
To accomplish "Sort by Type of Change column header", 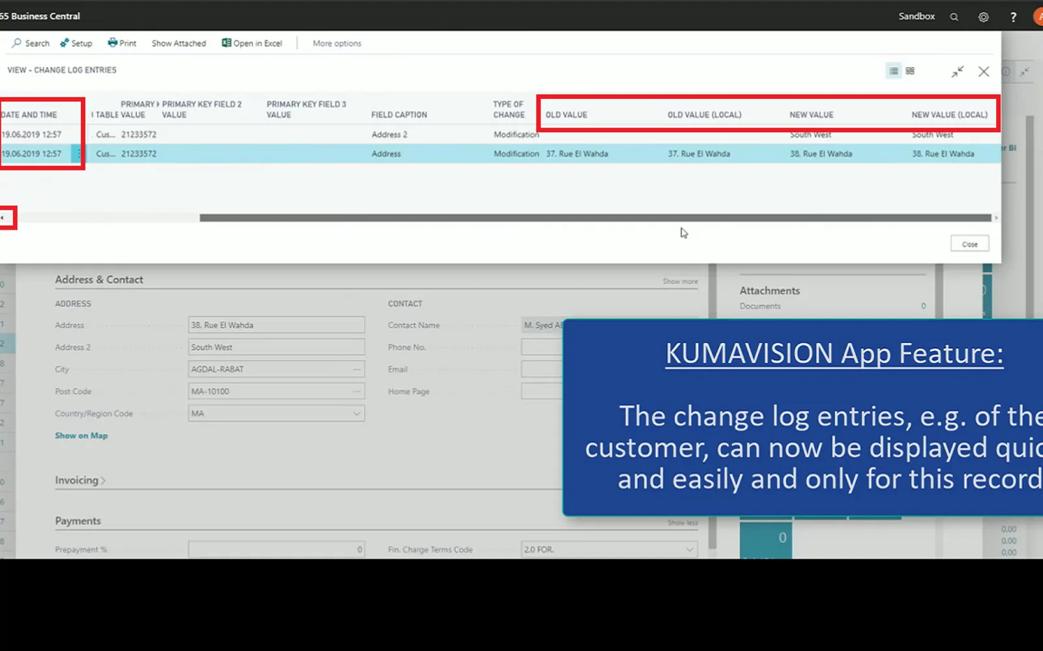I will pos(509,109).
